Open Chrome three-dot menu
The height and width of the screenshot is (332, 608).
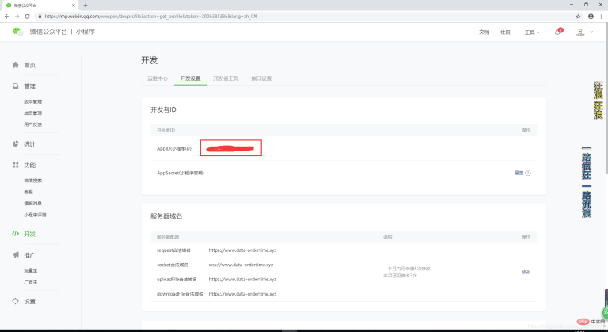click(602, 17)
